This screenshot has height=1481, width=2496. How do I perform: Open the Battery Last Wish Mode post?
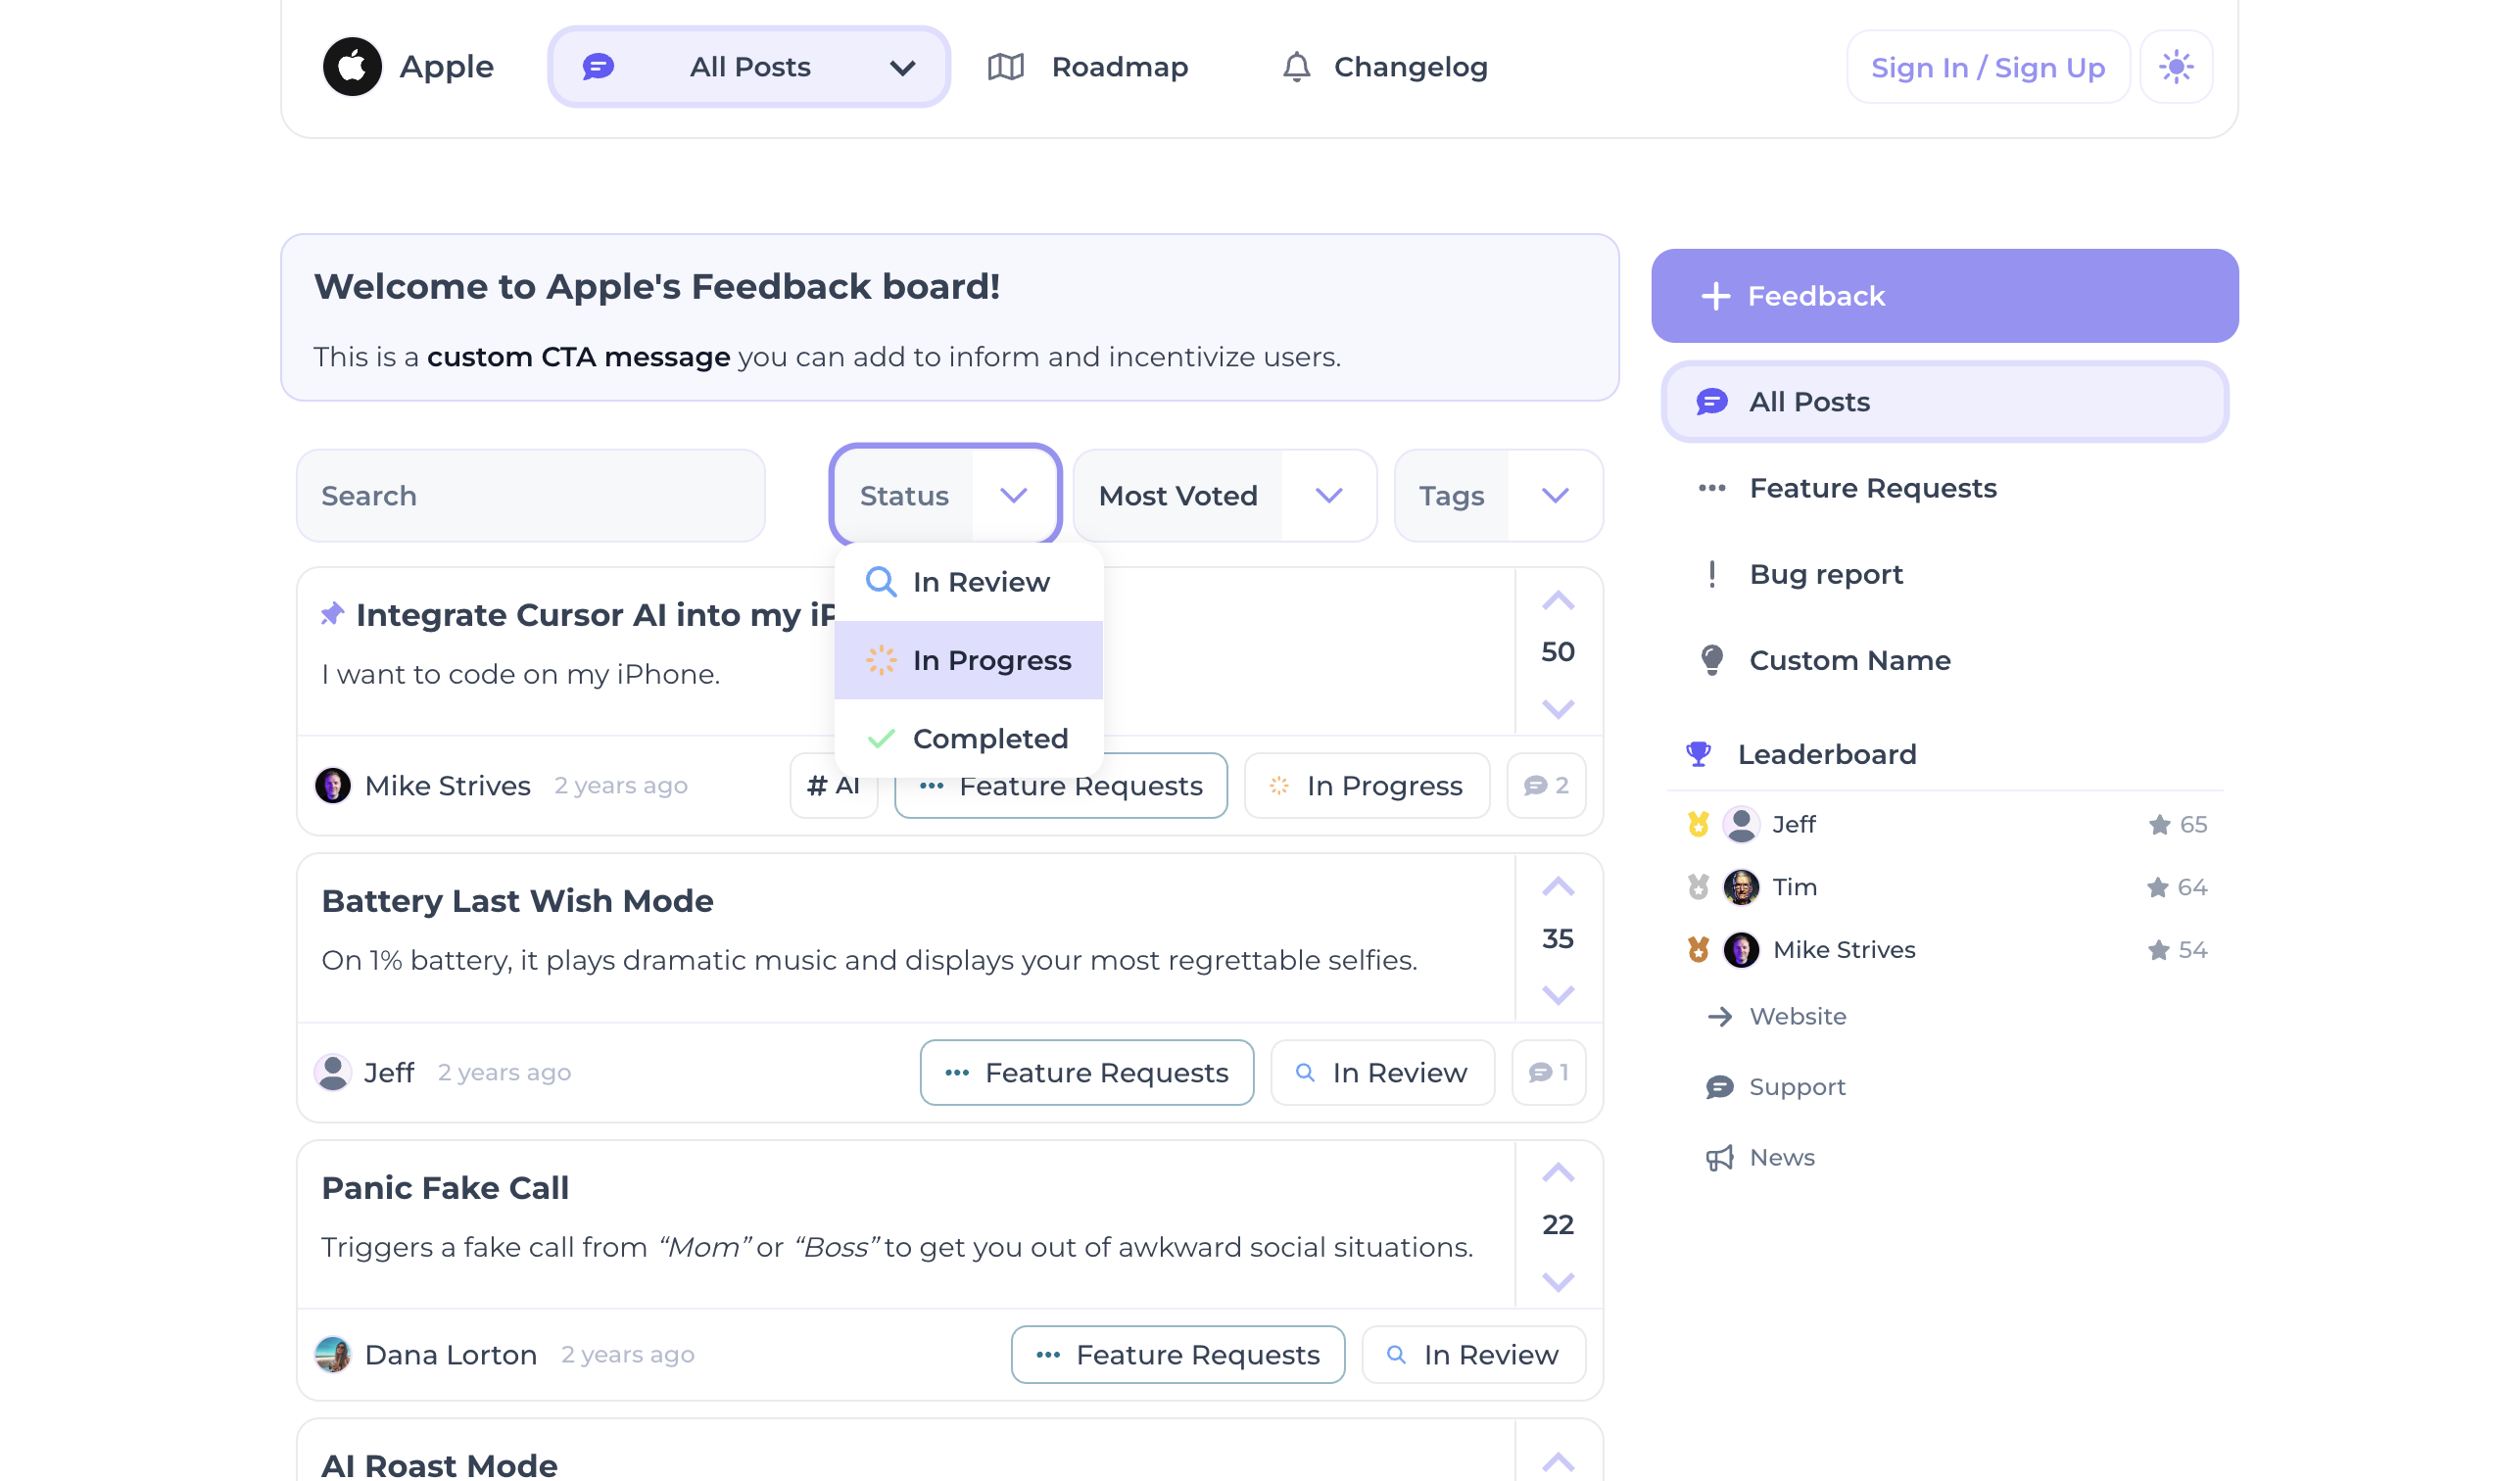tap(517, 901)
